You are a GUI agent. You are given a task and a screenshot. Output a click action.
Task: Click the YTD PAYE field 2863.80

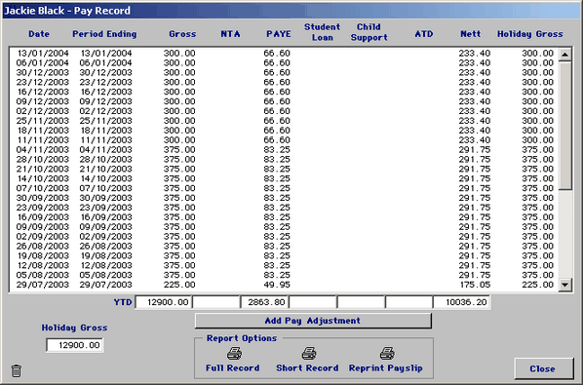click(265, 302)
